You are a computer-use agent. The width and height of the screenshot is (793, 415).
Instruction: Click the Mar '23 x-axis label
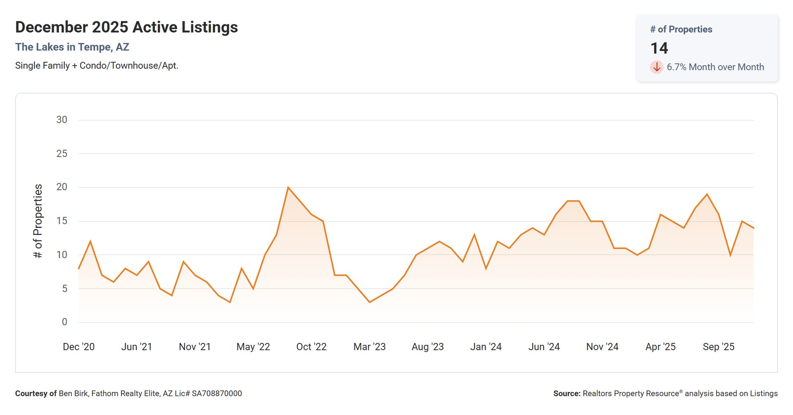click(x=369, y=347)
